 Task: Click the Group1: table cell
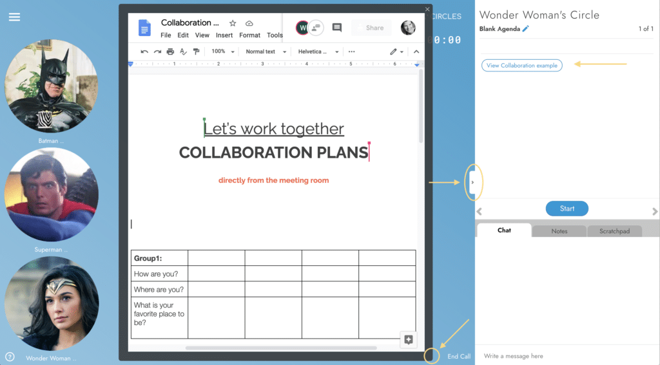(x=160, y=258)
